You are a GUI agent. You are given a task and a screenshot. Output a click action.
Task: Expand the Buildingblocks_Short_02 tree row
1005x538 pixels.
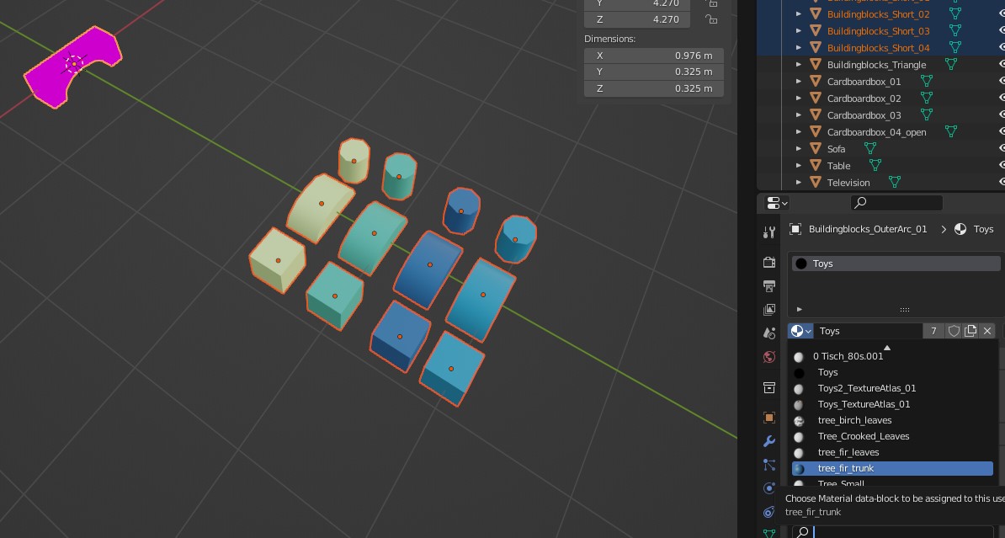[x=799, y=14]
